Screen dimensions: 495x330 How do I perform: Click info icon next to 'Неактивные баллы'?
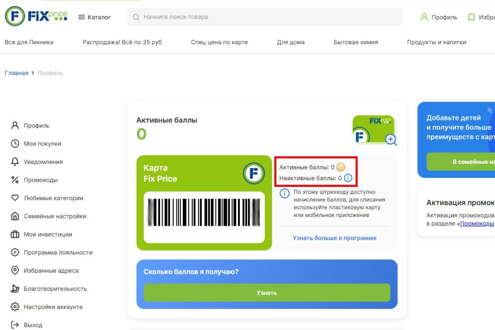[348, 178]
